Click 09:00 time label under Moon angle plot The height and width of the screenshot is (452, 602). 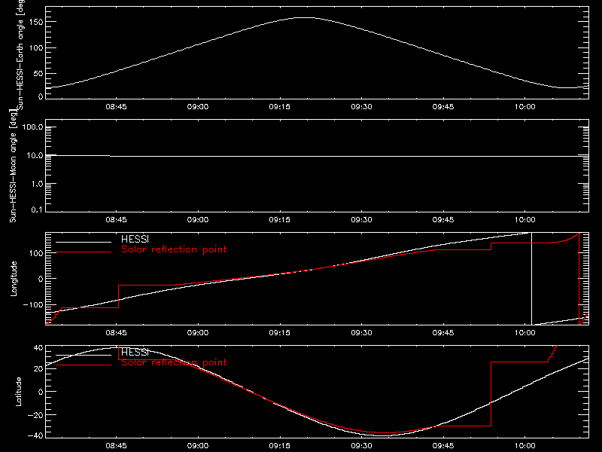coord(198,220)
